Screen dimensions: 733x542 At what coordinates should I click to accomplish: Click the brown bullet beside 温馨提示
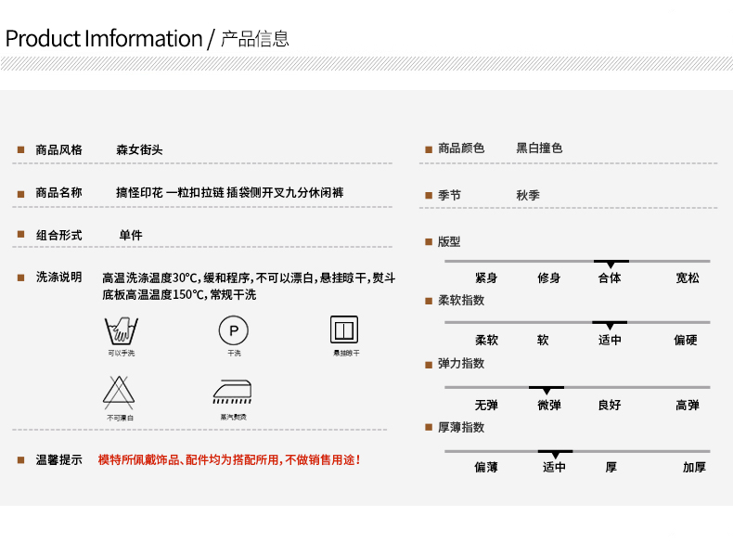click(x=20, y=460)
